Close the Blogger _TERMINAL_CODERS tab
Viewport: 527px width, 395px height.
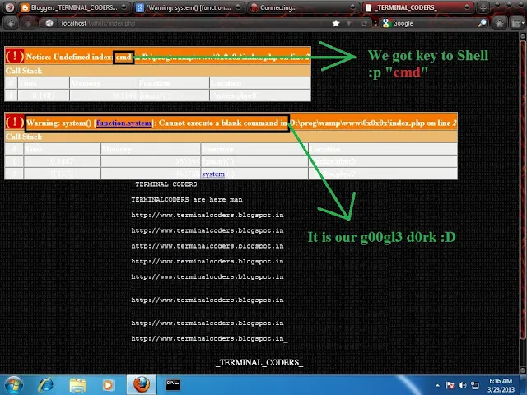click(x=124, y=7)
